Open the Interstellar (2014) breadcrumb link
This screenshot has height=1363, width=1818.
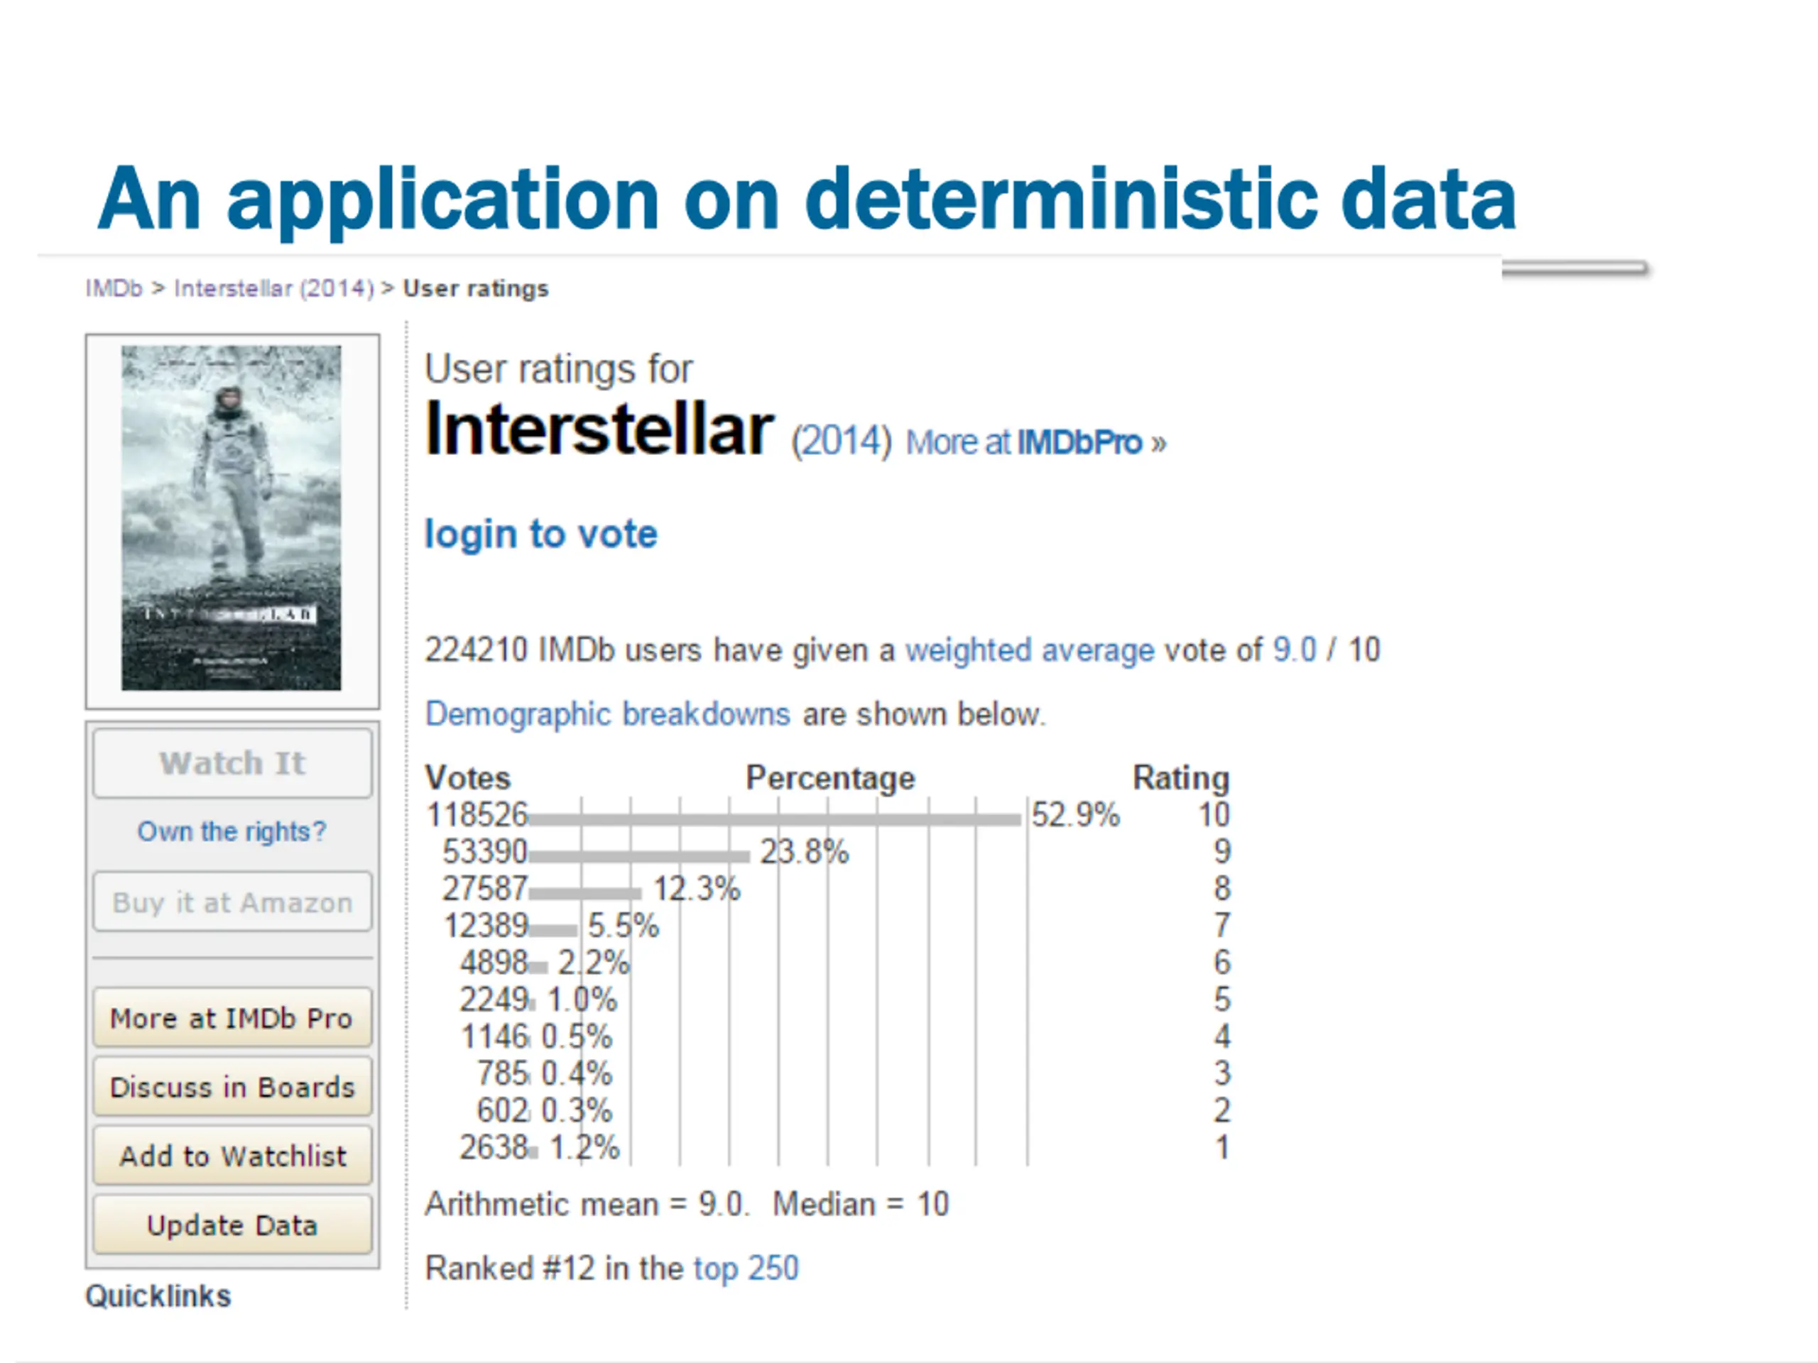pyautogui.click(x=273, y=288)
